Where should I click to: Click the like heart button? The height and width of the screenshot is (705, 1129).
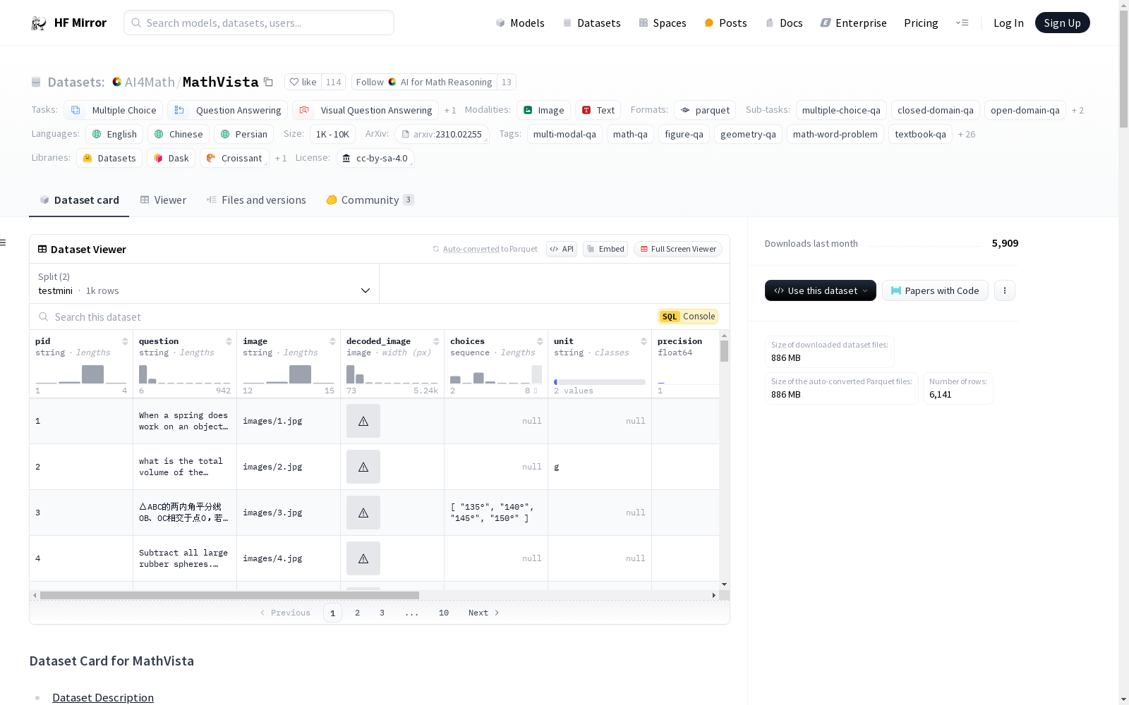coord(303,82)
